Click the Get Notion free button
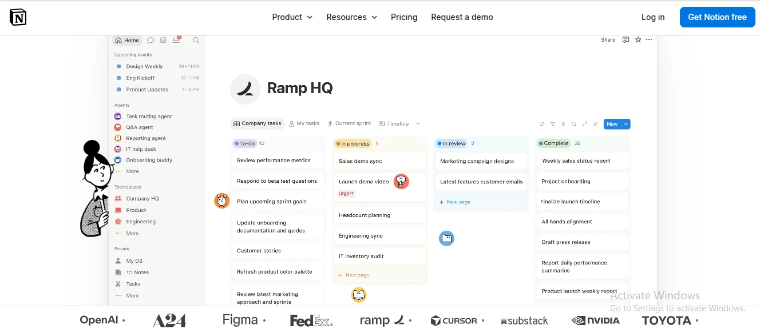This screenshot has height=329, width=760. [717, 17]
